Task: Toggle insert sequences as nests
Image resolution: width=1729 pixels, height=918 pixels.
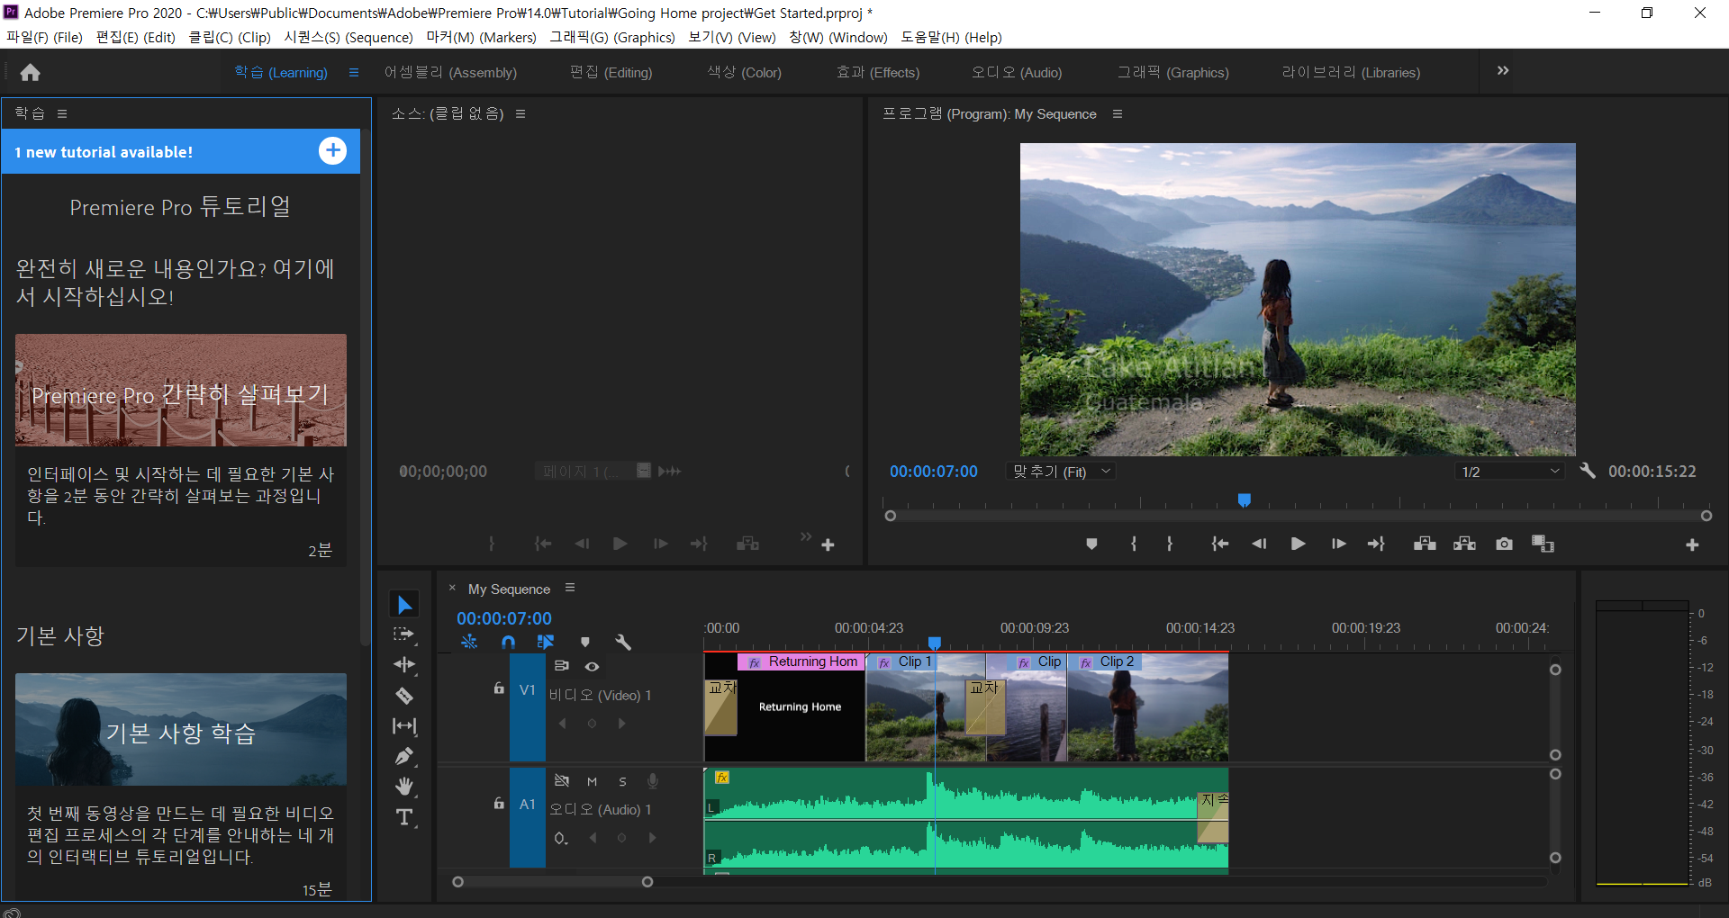Action: 469,642
